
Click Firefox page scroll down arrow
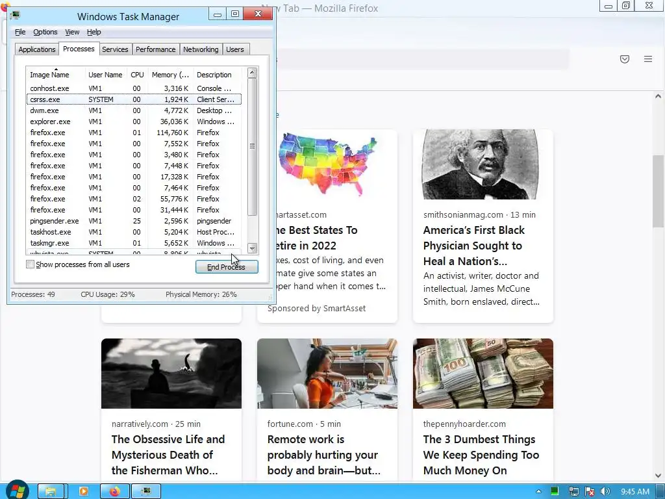pyautogui.click(x=659, y=476)
